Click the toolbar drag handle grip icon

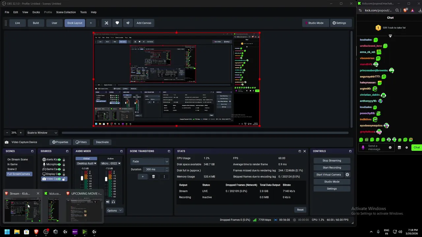point(6,23)
